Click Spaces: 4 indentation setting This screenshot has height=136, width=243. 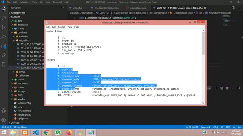click(205, 127)
